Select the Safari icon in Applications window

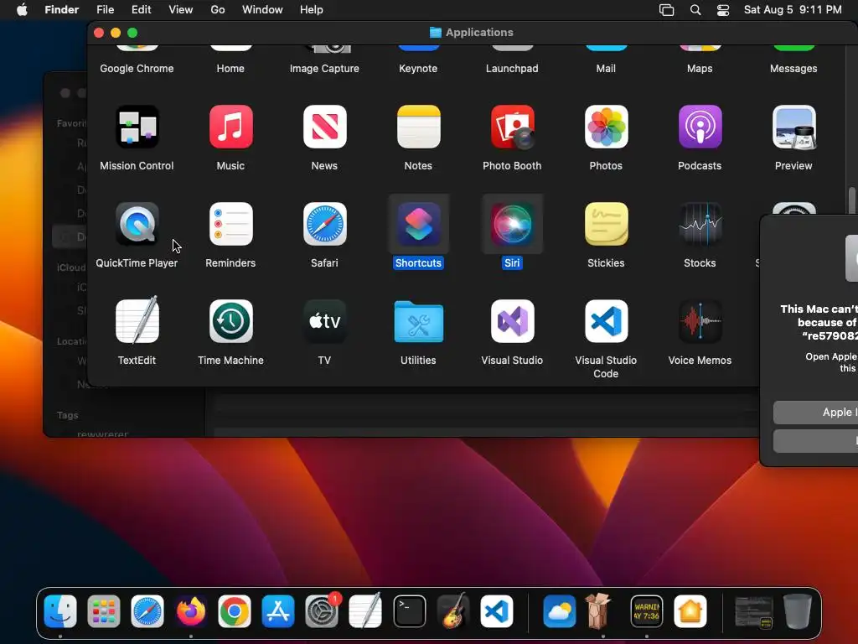(x=324, y=224)
